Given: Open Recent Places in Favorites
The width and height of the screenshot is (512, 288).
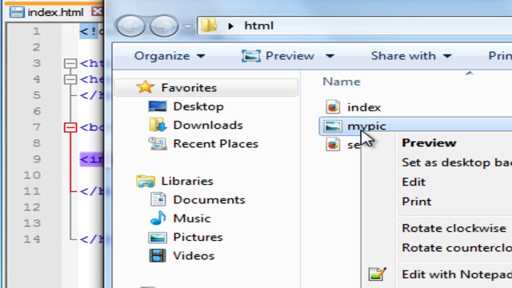Looking at the screenshot, I should click(x=215, y=144).
